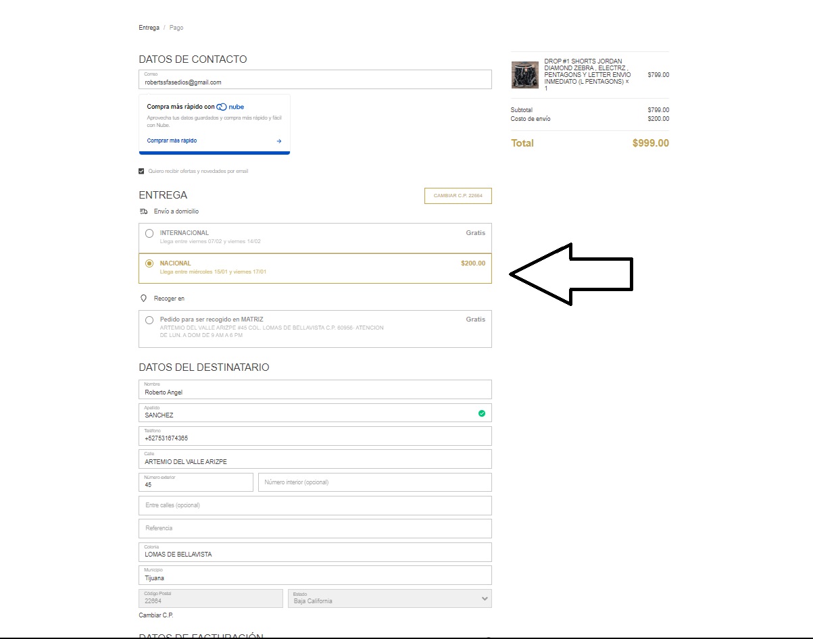Click the Comprar más rápido link
Viewport: 813px width, 639px height.
[x=172, y=141]
